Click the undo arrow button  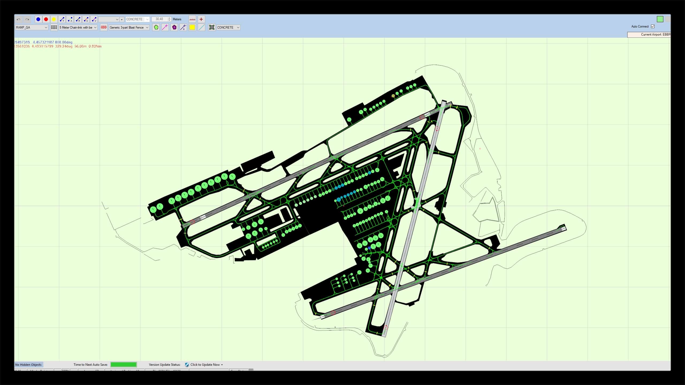pos(18,19)
